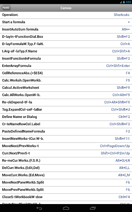
Task: Tap the Shortcuts: column header
Action: [x=122, y=15]
